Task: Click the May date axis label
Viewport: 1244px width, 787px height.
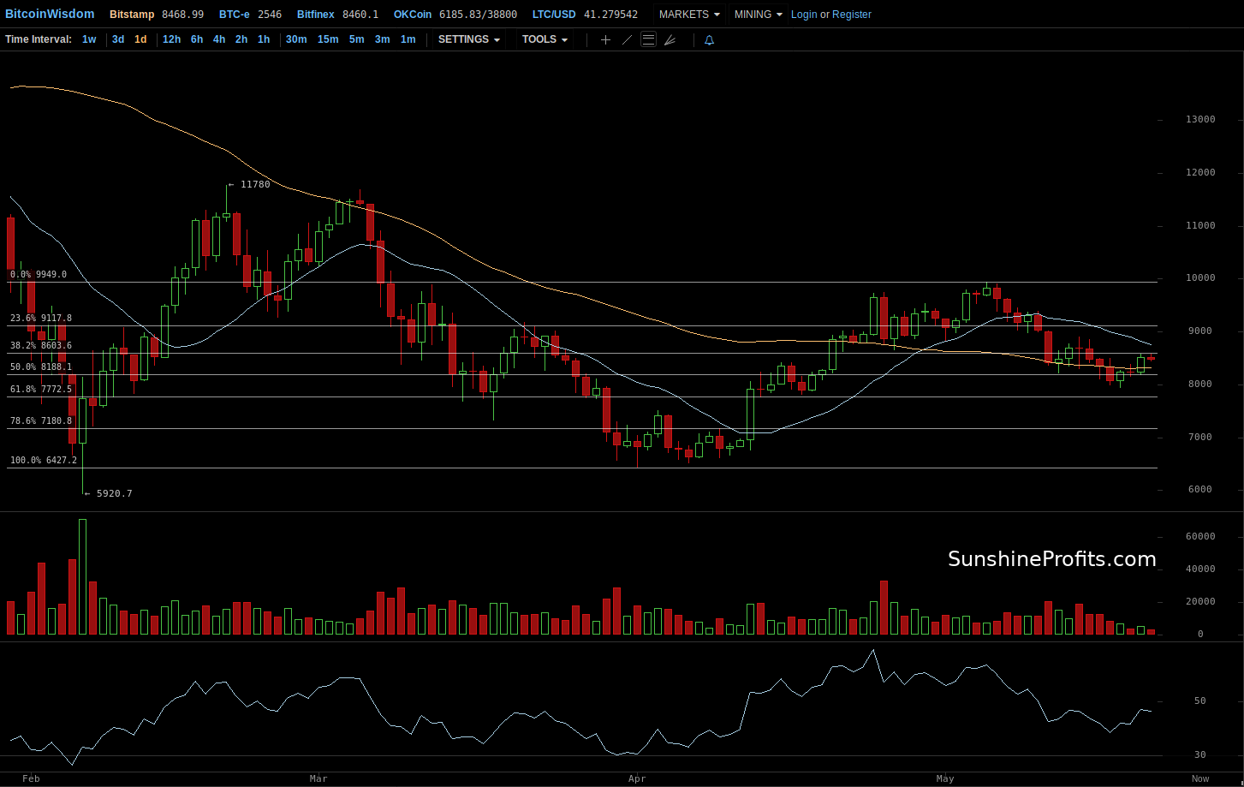Action: (x=945, y=778)
